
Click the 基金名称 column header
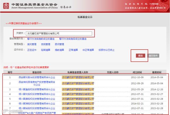(x=37, y=72)
